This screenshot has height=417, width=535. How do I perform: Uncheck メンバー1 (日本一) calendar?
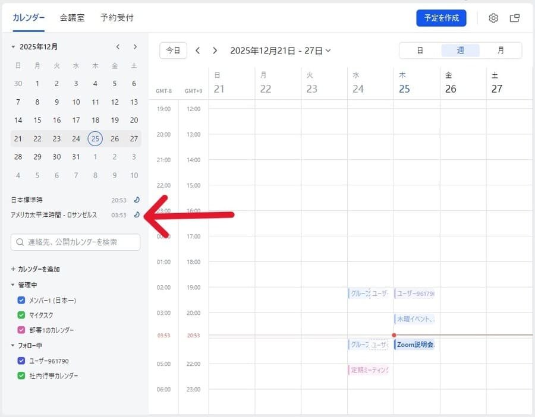(21, 300)
